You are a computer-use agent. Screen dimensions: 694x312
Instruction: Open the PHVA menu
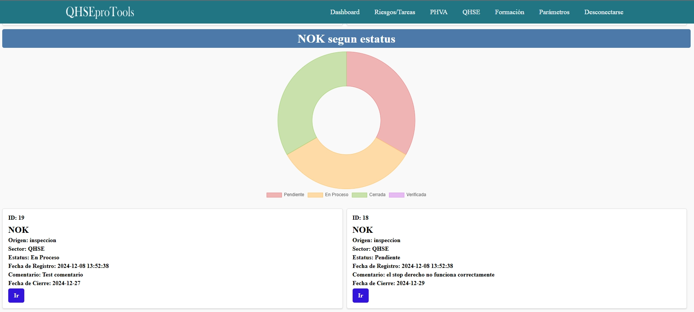(438, 12)
